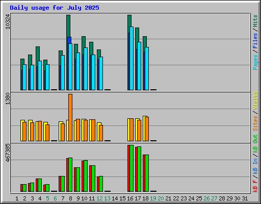Select the 'Visits' legend label

coord(255,100)
